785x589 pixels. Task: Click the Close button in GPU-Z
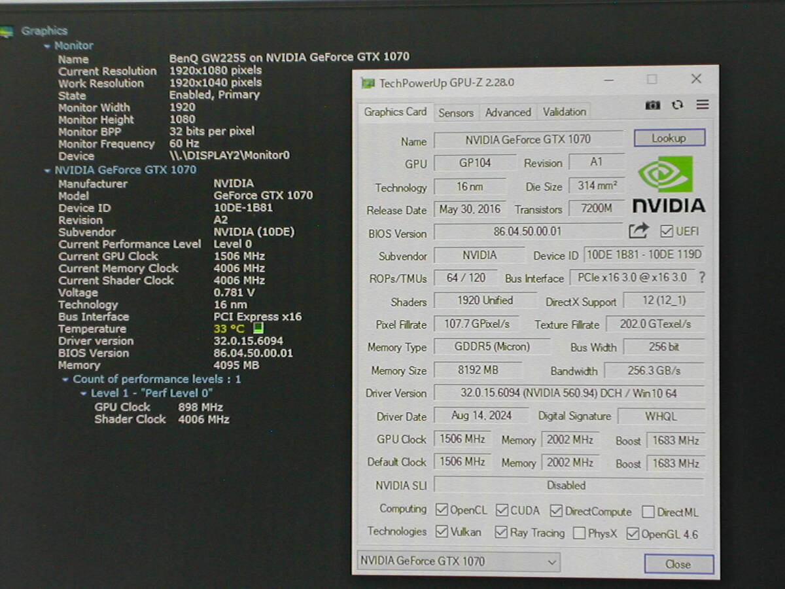pos(678,564)
